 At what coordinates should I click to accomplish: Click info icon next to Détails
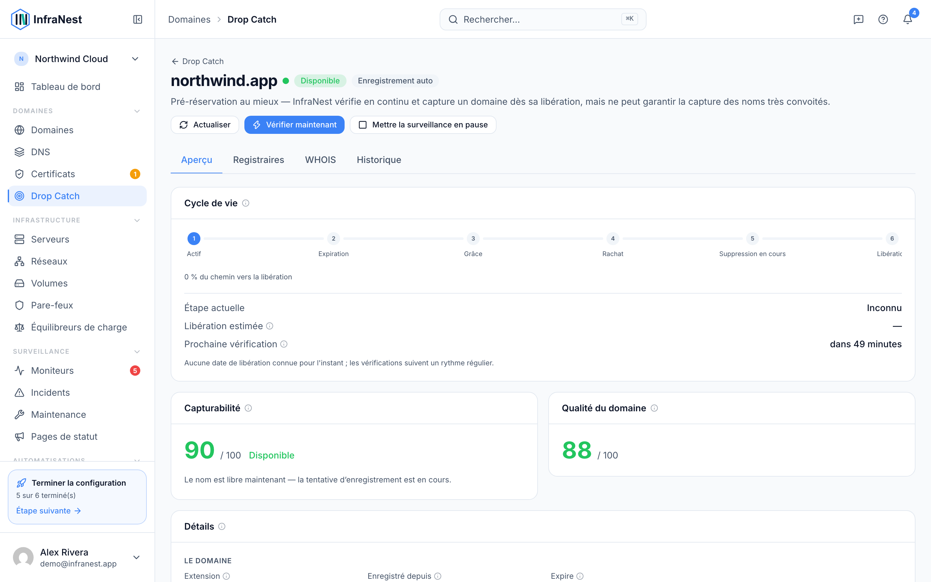(222, 527)
